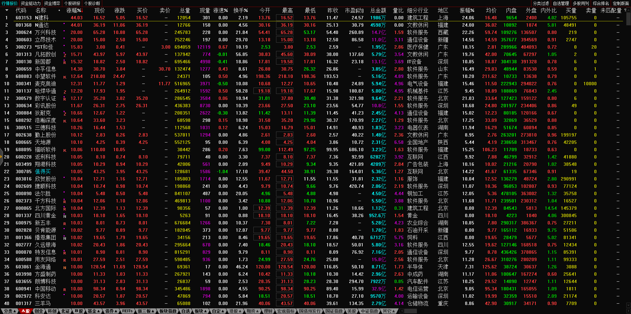Open the 个股诊断 tab

tap(92, 3)
